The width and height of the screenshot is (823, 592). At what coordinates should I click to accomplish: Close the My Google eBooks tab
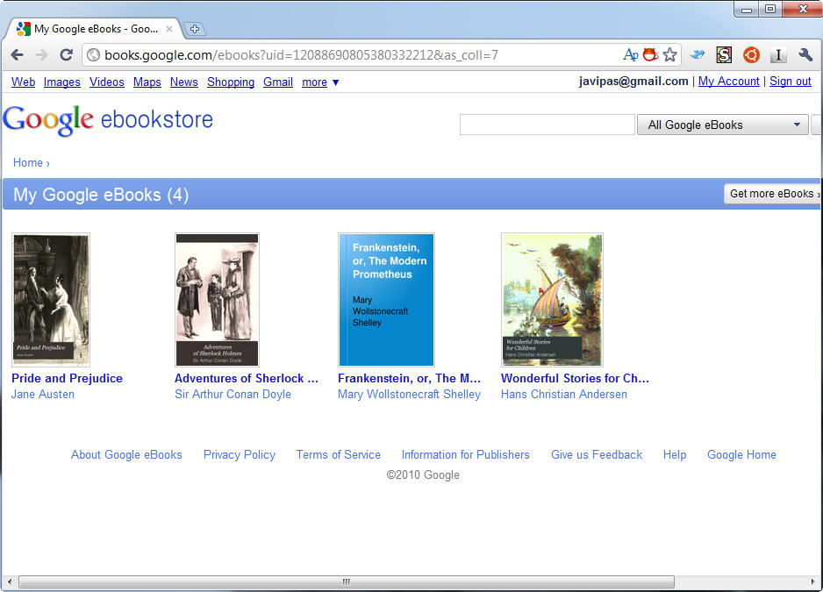pos(169,29)
